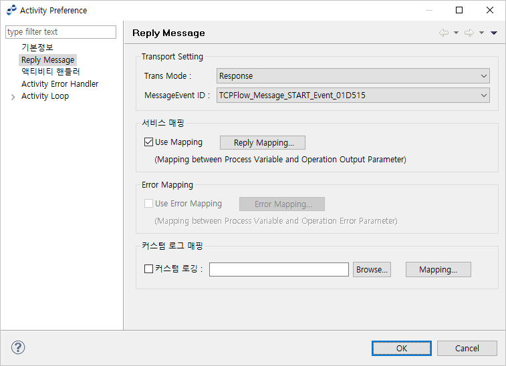The image size is (506, 366).
Task: Click the forward navigation arrow icon
Action: (x=469, y=33)
